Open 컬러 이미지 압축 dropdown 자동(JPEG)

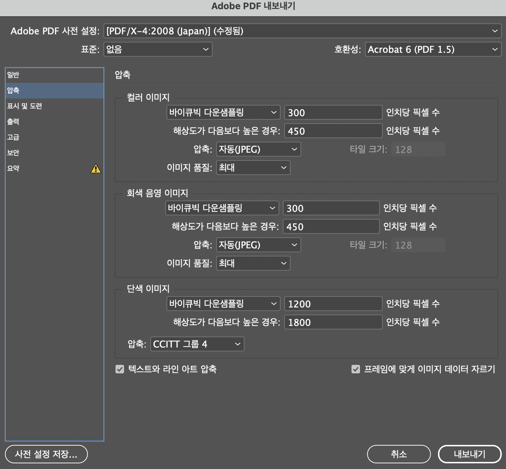click(x=258, y=149)
